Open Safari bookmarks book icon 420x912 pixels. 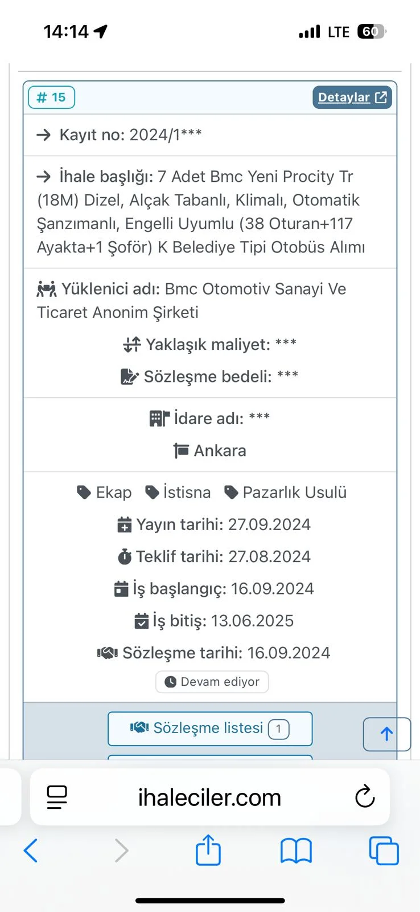[296, 851]
